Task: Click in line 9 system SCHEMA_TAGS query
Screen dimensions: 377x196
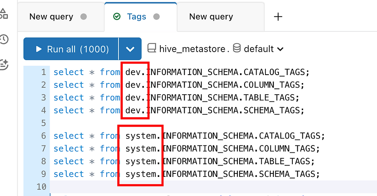Action: (187, 174)
